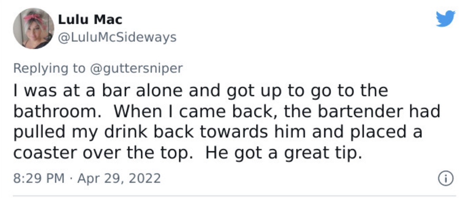Click the Apr 29, 2022 date
The height and width of the screenshot is (198, 466).
[x=119, y=179]
